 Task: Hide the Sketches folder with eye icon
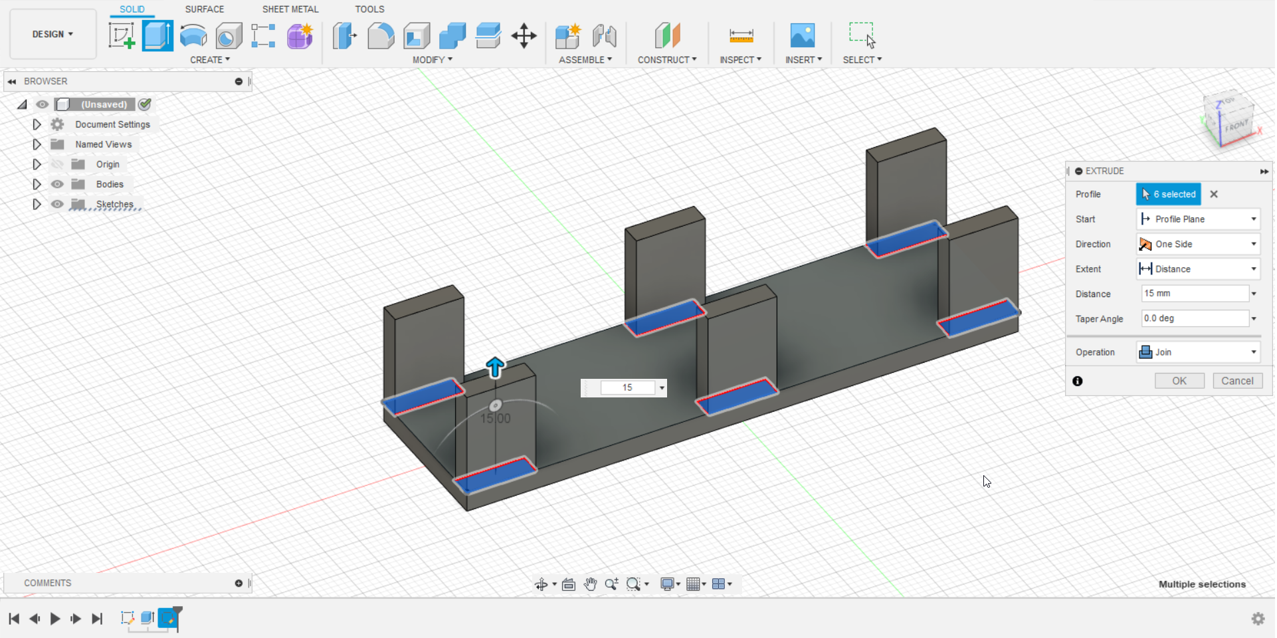click(58, 204)
